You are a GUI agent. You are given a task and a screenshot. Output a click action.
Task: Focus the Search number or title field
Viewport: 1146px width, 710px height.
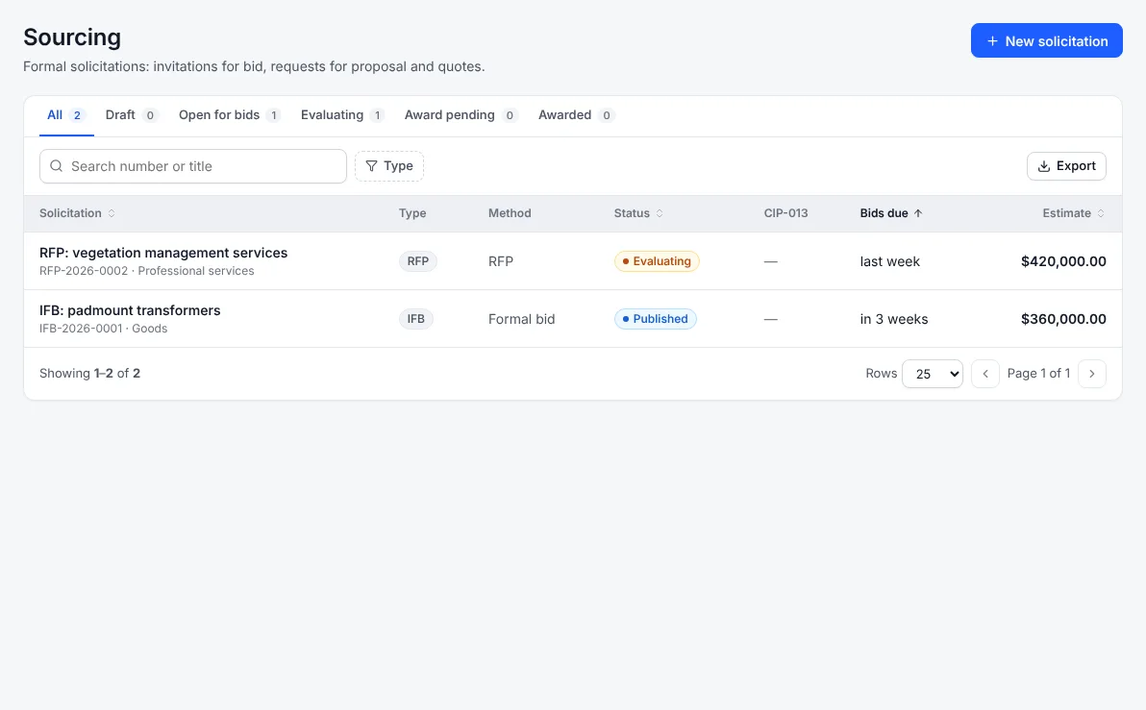[193, 166]
